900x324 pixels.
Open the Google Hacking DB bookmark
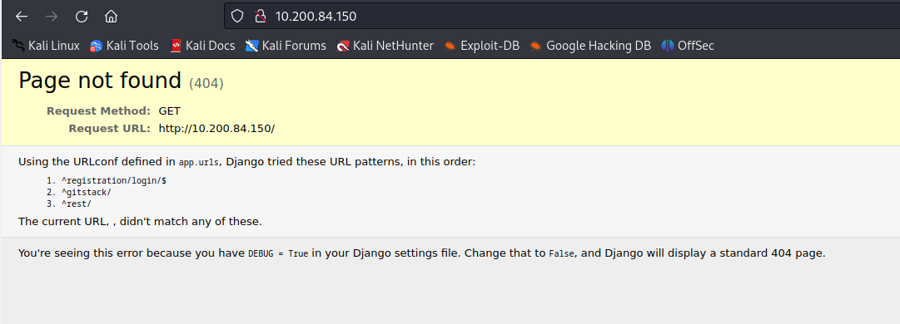point(590,46)
